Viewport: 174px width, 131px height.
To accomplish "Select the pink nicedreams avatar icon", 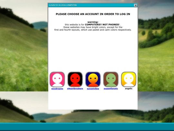I will click(x=57, y=79).
